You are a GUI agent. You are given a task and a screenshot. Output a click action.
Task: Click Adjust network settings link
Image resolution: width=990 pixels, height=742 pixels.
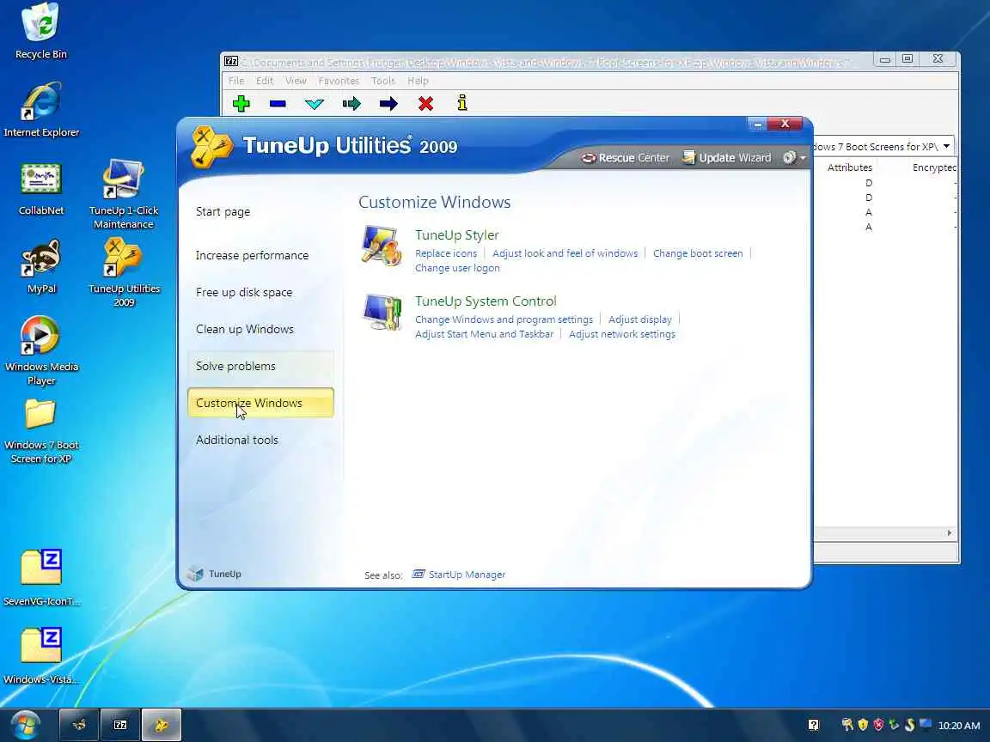(x=622, y=334)
